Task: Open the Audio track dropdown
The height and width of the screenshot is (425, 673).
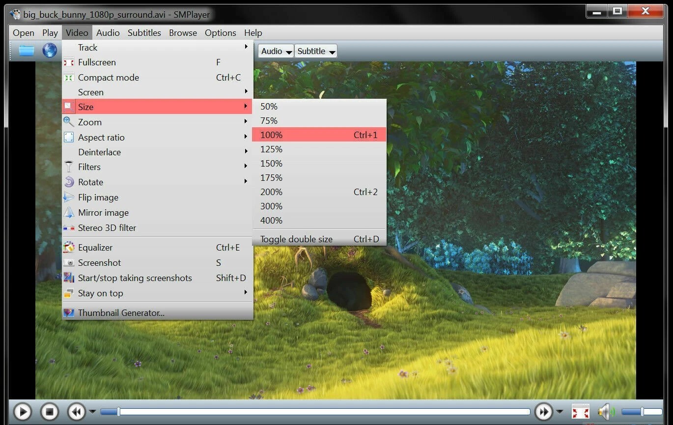Action: 276,51
